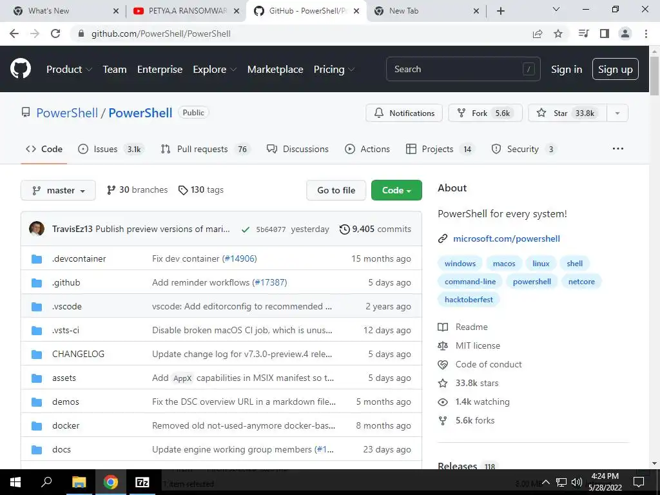Open a new browser tab with plus
This screenshot has height=495, width=660.
(500, 11)
